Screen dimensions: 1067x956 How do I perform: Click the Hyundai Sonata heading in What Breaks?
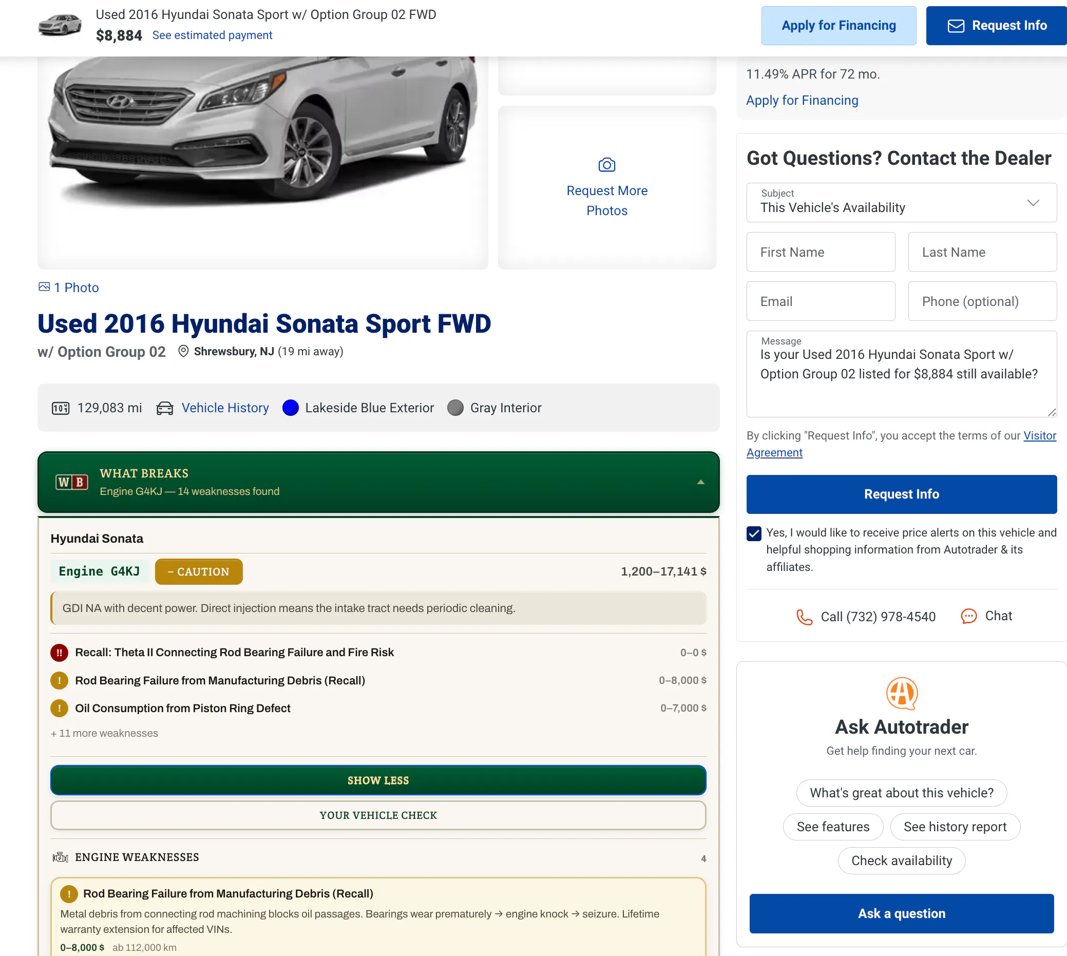(97, 539)
